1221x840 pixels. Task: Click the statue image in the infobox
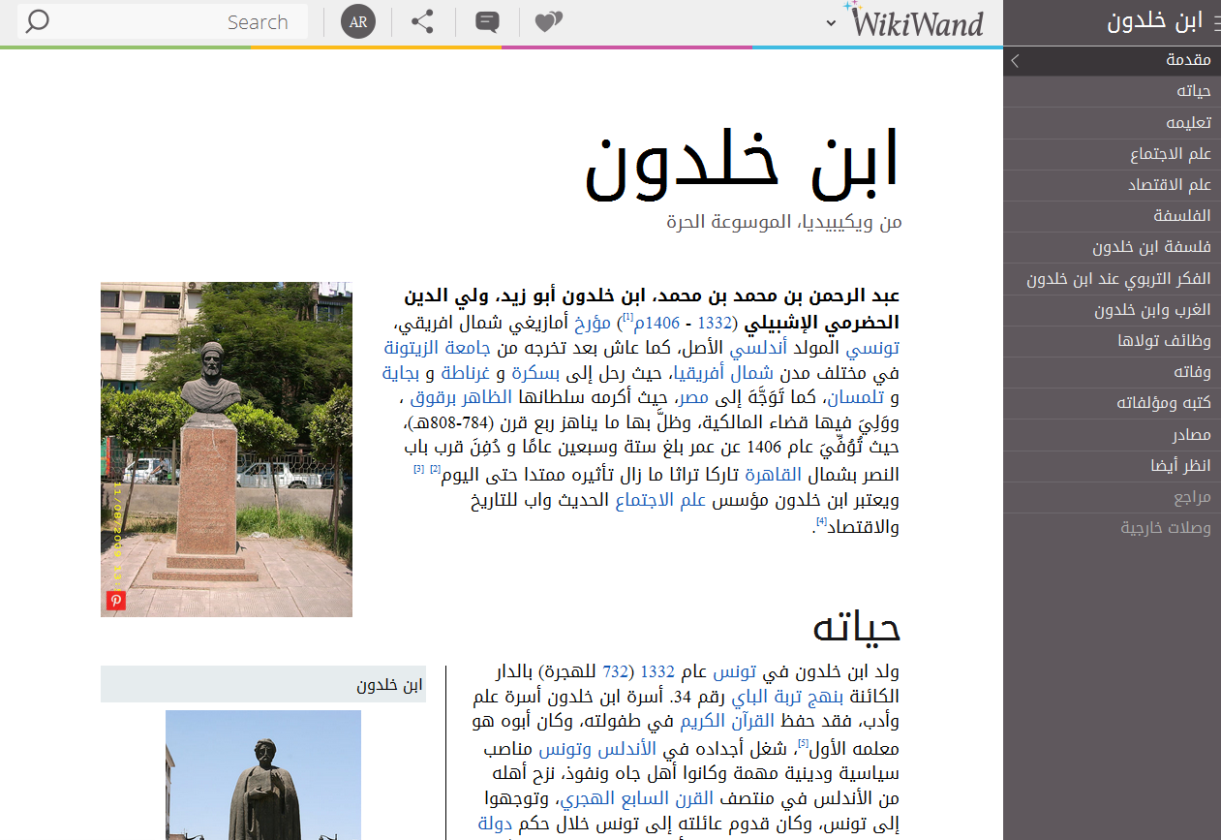[x=263, y=775]
